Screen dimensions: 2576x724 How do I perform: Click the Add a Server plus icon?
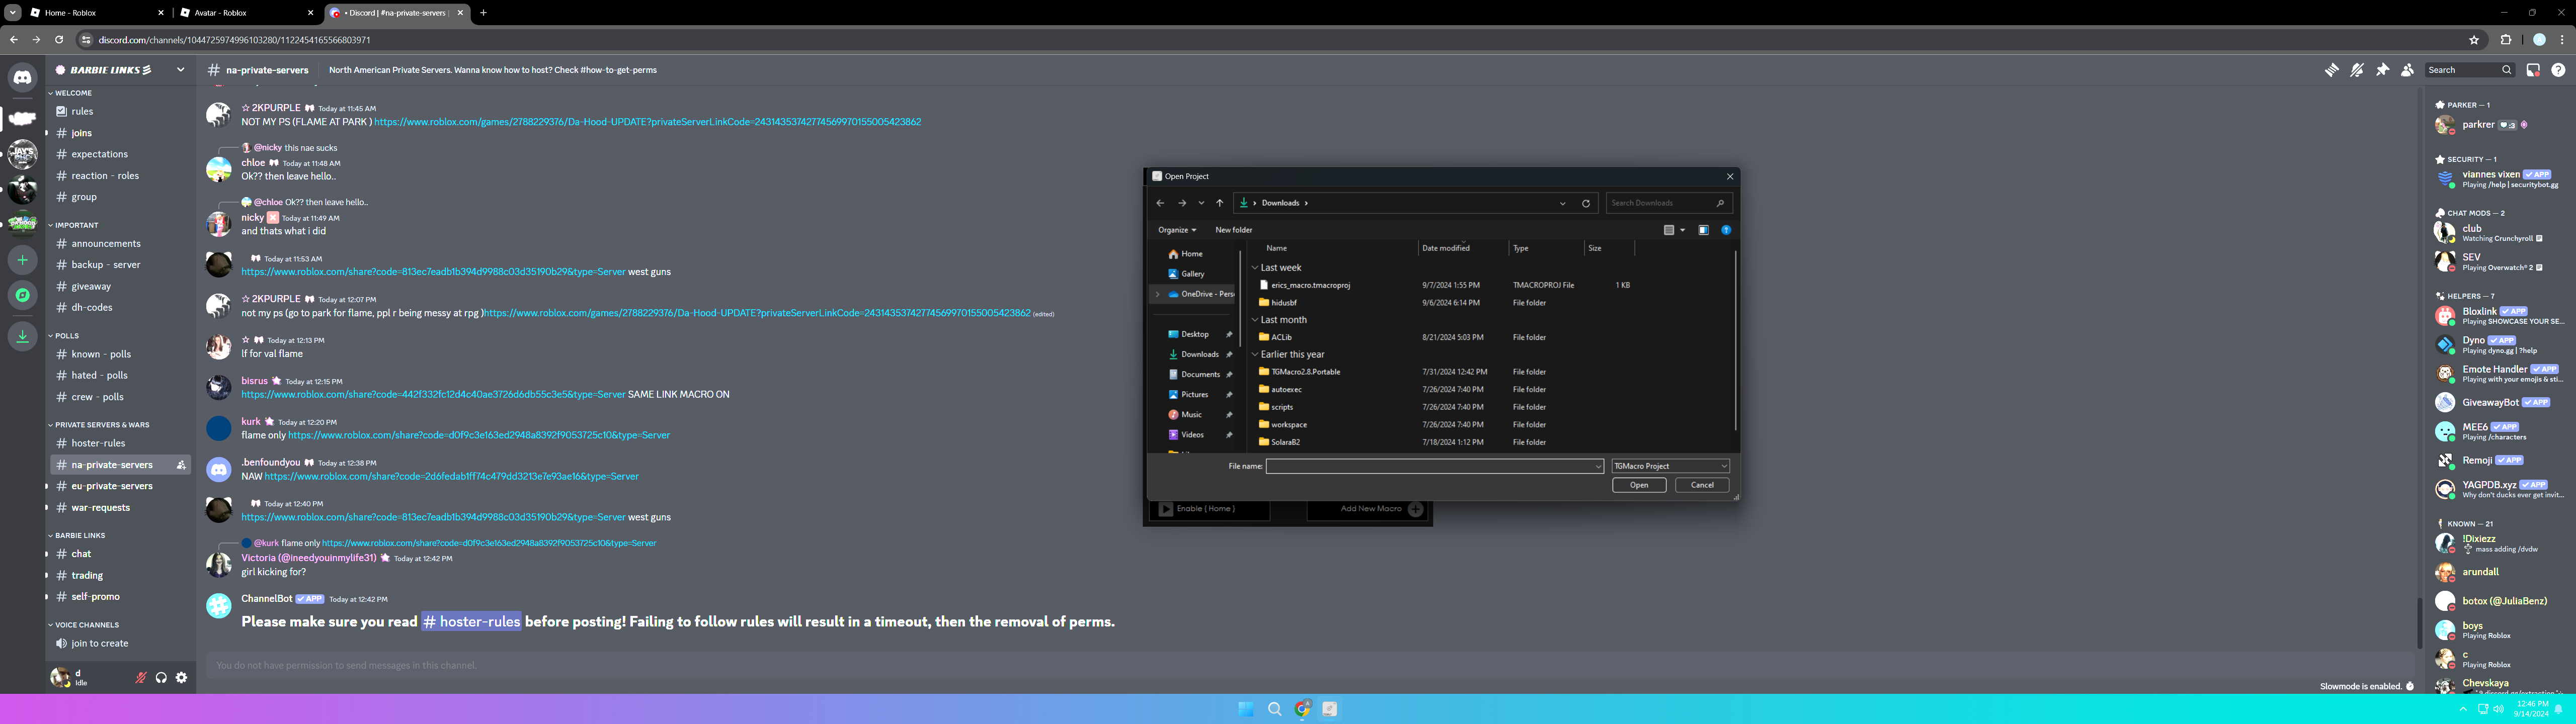22,260
